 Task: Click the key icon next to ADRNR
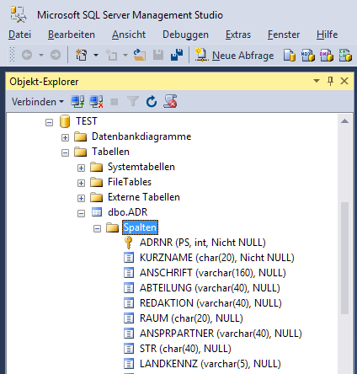pyautogui.click(x=129, y=243)
